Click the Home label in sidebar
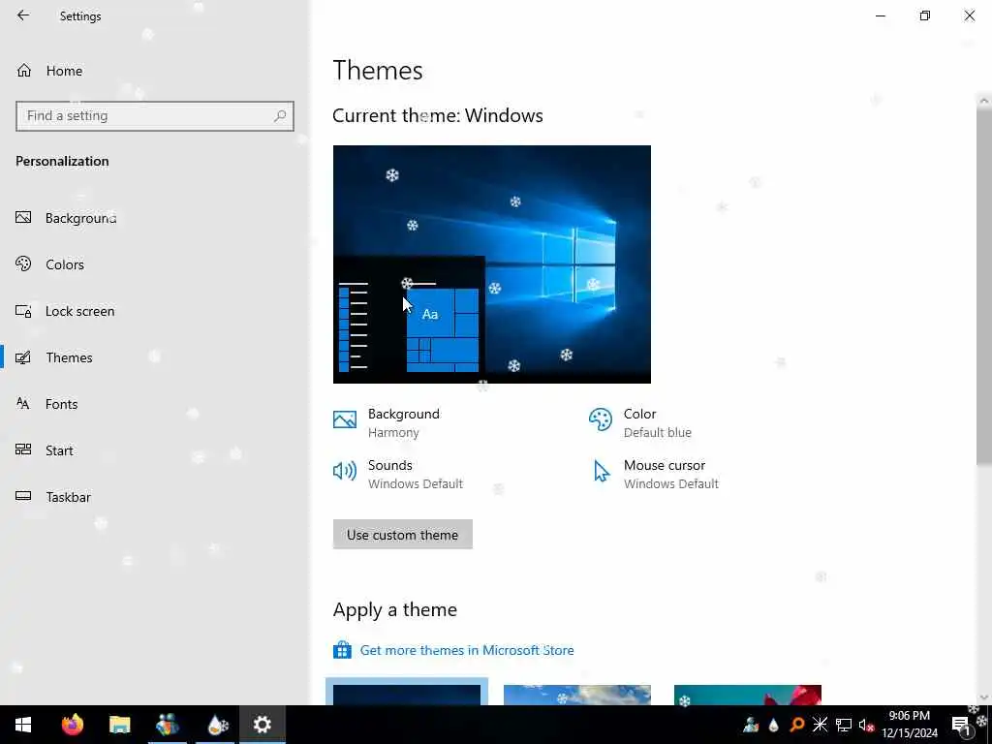992x744 pixels. (x=64, y=71)
